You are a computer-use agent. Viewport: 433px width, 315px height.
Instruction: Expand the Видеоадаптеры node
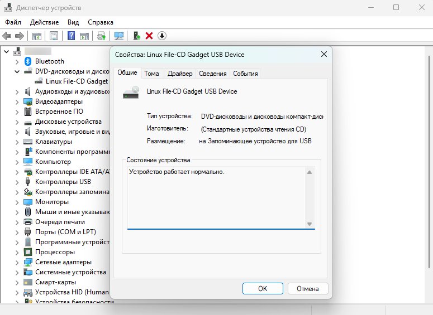pyautogui.click(x=17, y=102)
